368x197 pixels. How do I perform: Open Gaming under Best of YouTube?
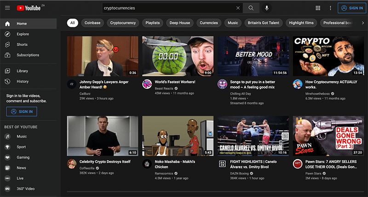[x=23, y=157]
